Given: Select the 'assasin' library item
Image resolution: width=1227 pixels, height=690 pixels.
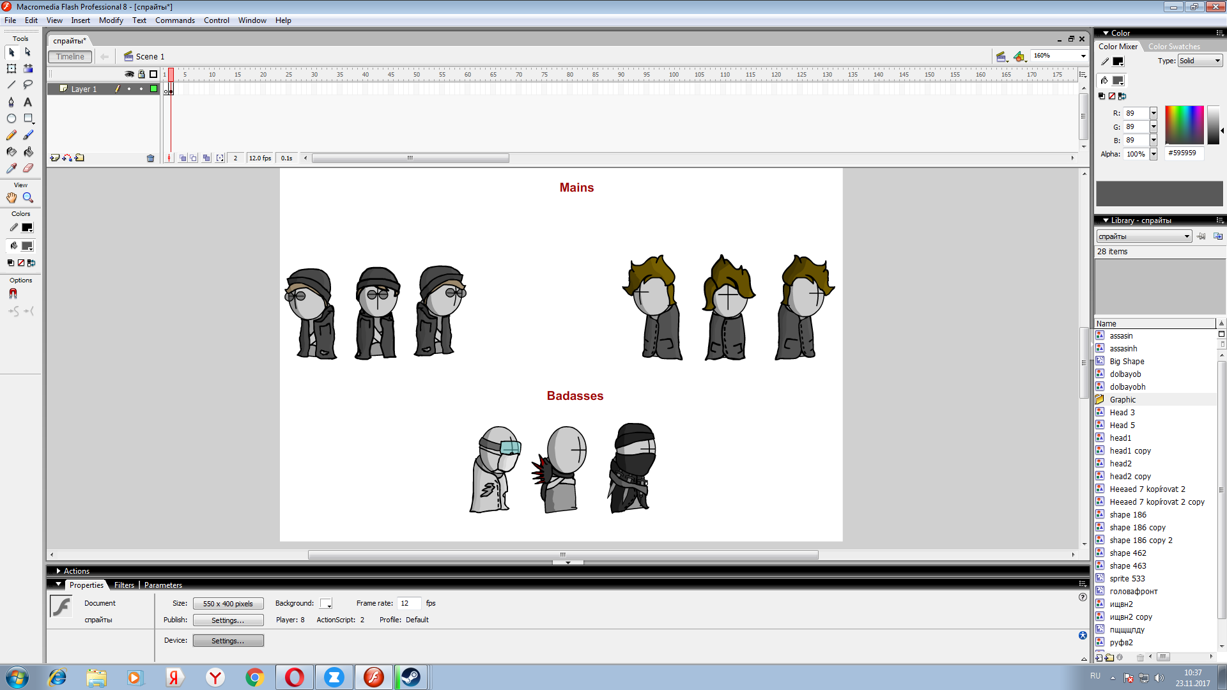Looking at the screenshot, I should 1121,336.
